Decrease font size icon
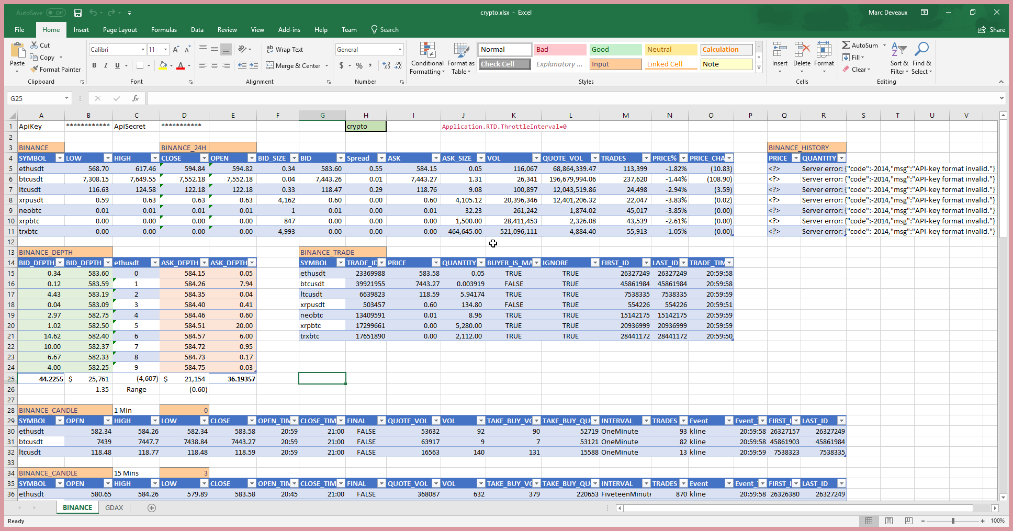 click(187, 49)
